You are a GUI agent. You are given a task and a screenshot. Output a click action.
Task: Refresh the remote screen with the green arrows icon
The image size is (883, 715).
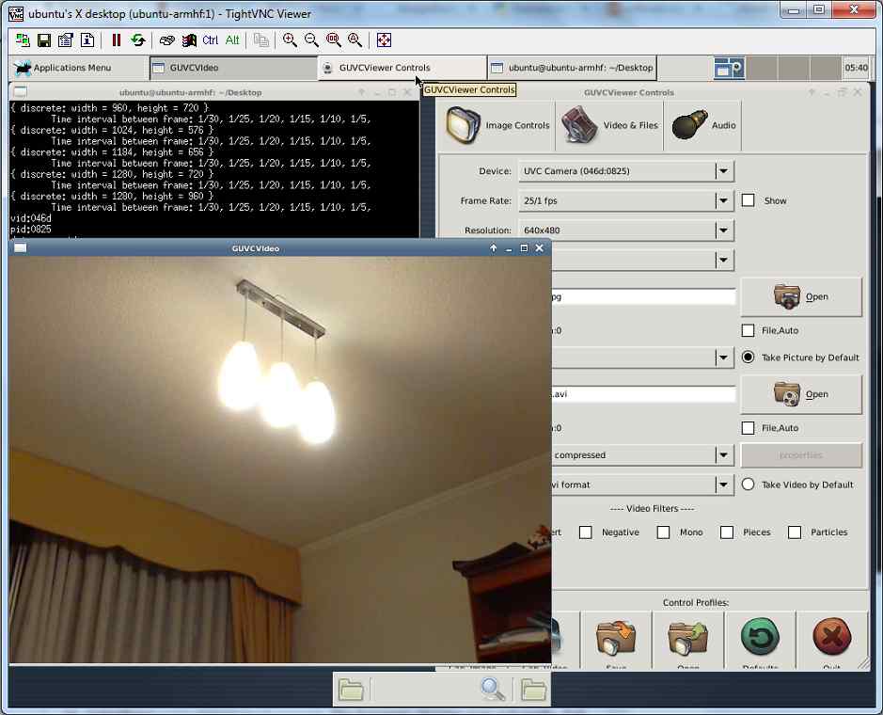tap(138, 40)
